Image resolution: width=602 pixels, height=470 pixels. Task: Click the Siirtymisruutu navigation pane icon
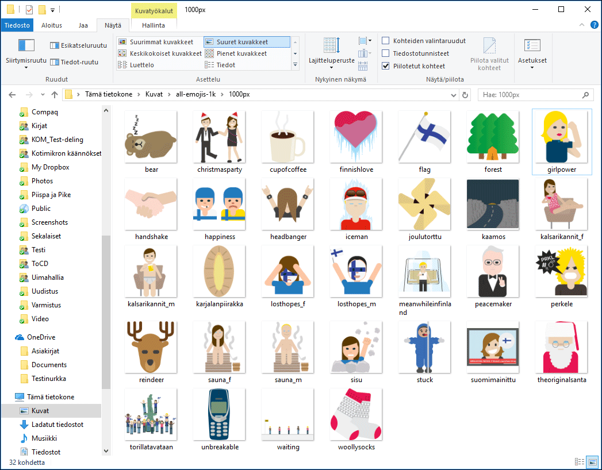click(26, 46)
